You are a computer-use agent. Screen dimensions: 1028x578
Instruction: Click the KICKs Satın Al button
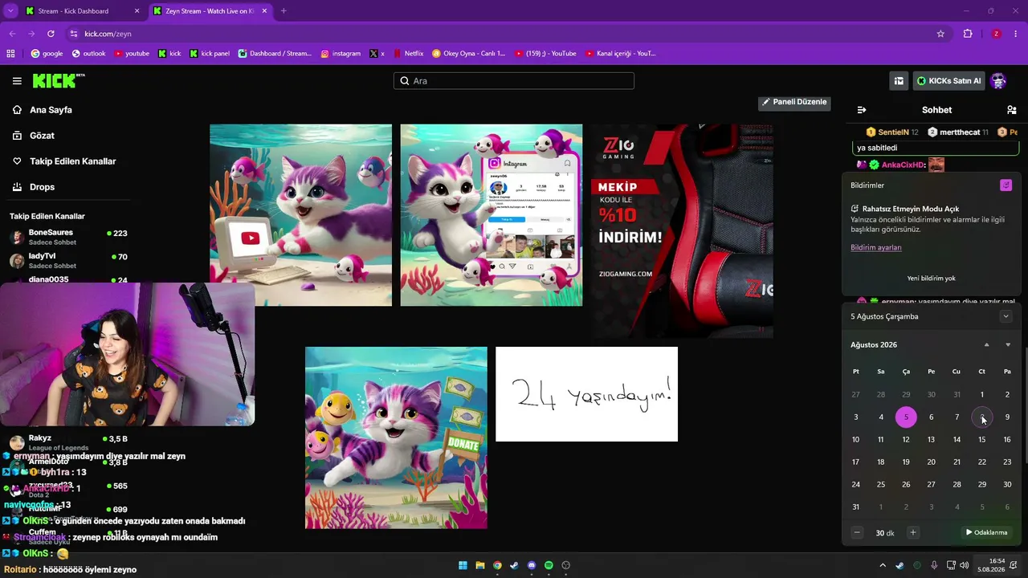[948, 80]
